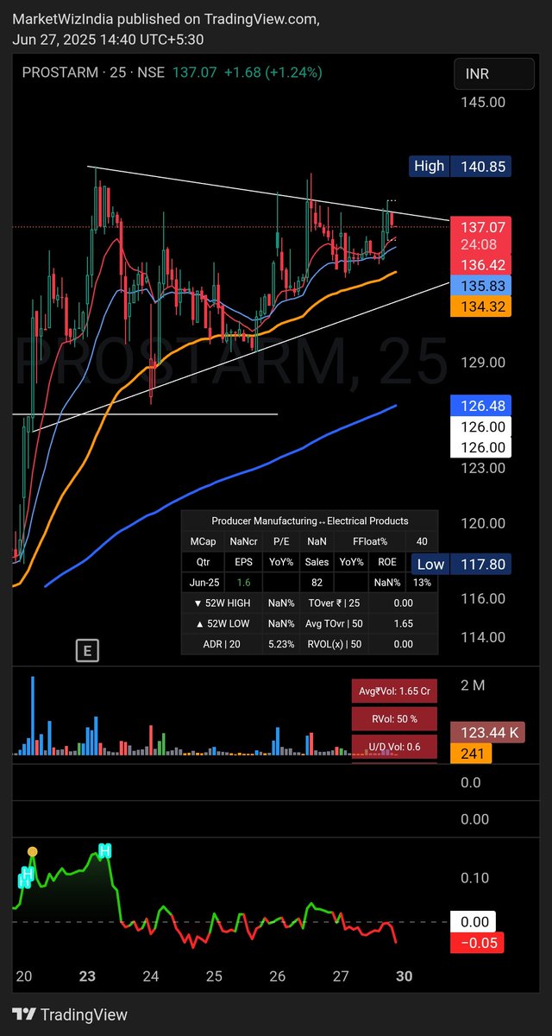Click the orange 241 volume label
Screen dimensions: 552x1036
tap(471, 754)
